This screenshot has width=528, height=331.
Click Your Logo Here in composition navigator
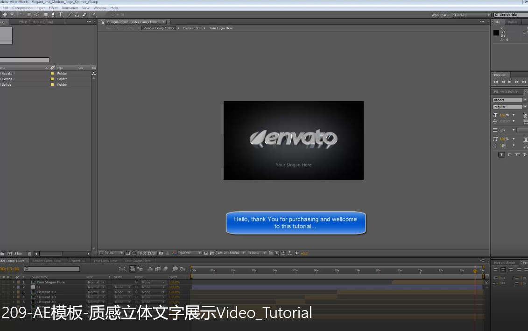tap(221, 28)
